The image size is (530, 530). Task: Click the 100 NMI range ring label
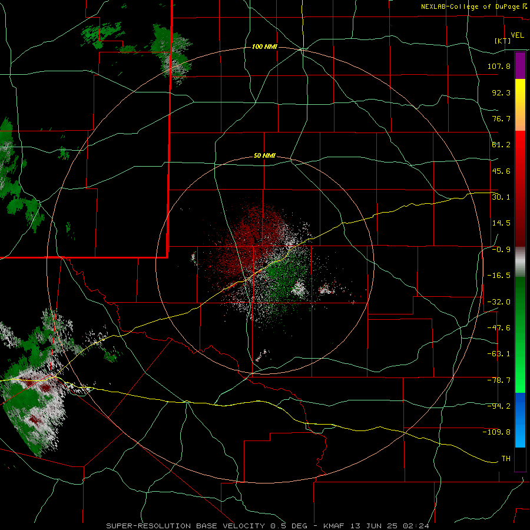264,47
